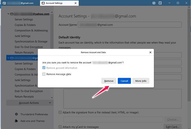Open the Account Actions dropdown
This screenshot has height=129, width=191.
(30, 103)
